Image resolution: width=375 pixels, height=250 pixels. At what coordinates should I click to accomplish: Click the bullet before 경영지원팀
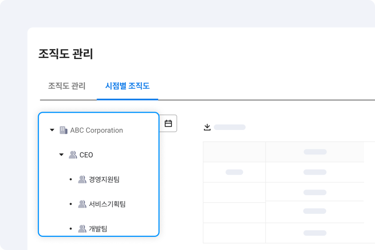point(71,180)
